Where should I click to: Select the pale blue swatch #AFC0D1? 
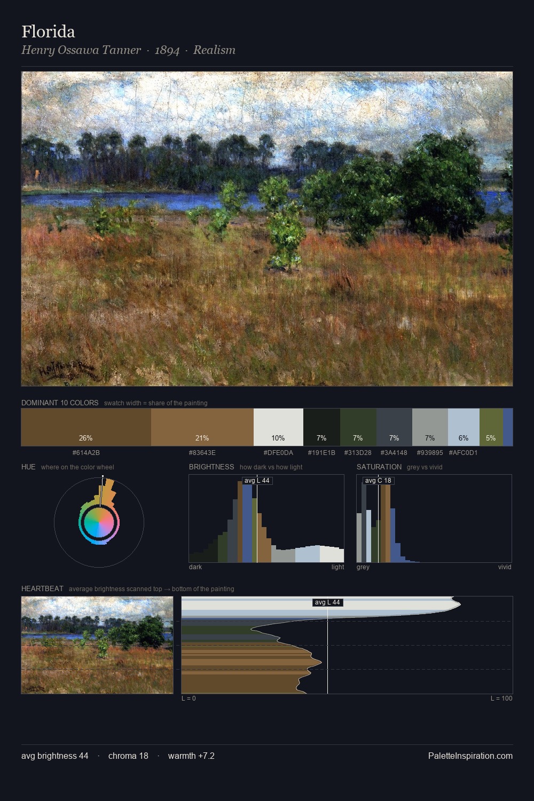tap(464, 427)
